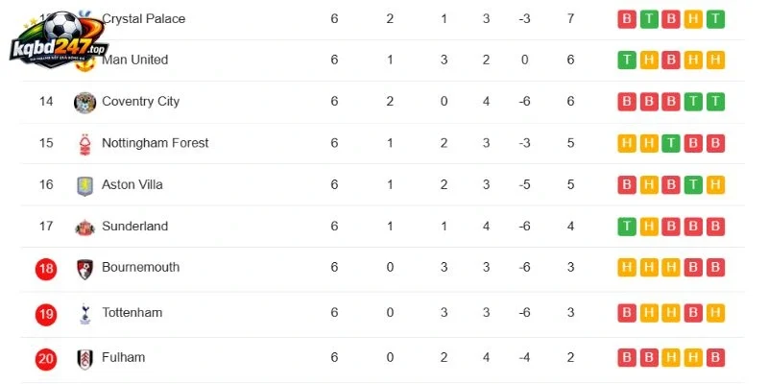Image resolution: width=768 pixels, height=384 pixels.
Task: Click Coventry City's first red B result
Action: coord(627,102)
